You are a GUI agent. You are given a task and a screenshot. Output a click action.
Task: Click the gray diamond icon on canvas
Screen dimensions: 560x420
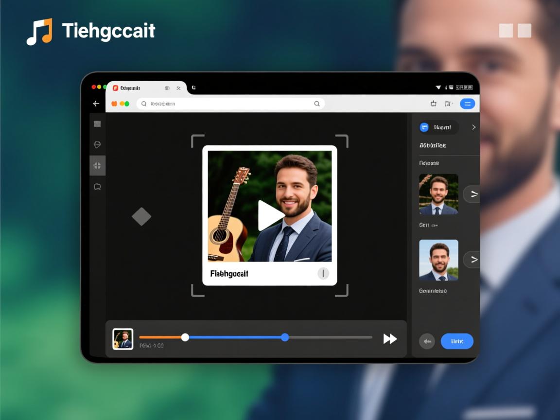[x=141, y=216]
